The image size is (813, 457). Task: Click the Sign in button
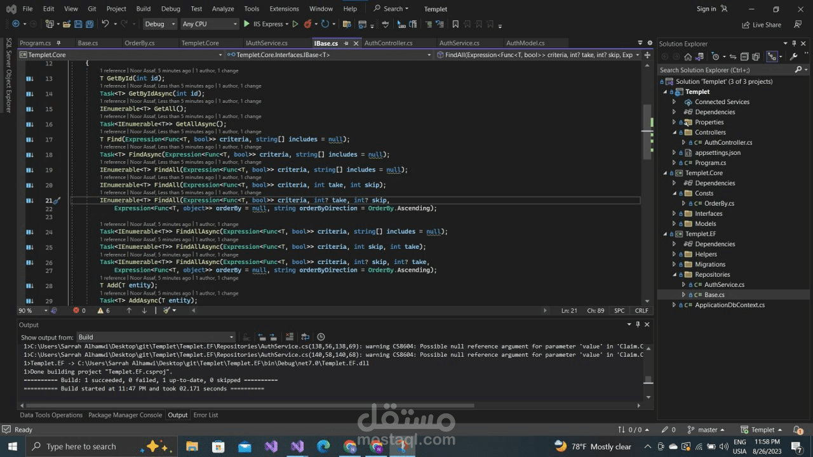pos(712,9)
